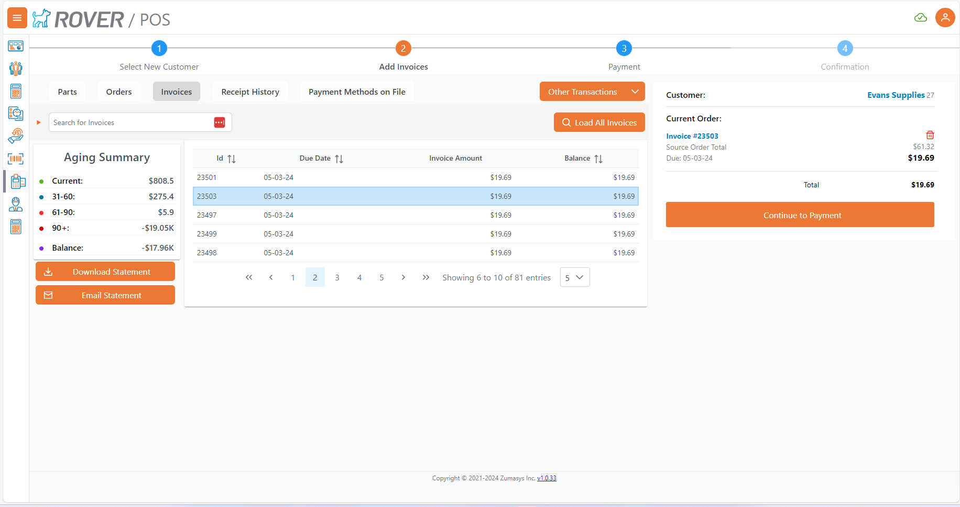Open the Evans Supplies customer link

pos(896,95)
